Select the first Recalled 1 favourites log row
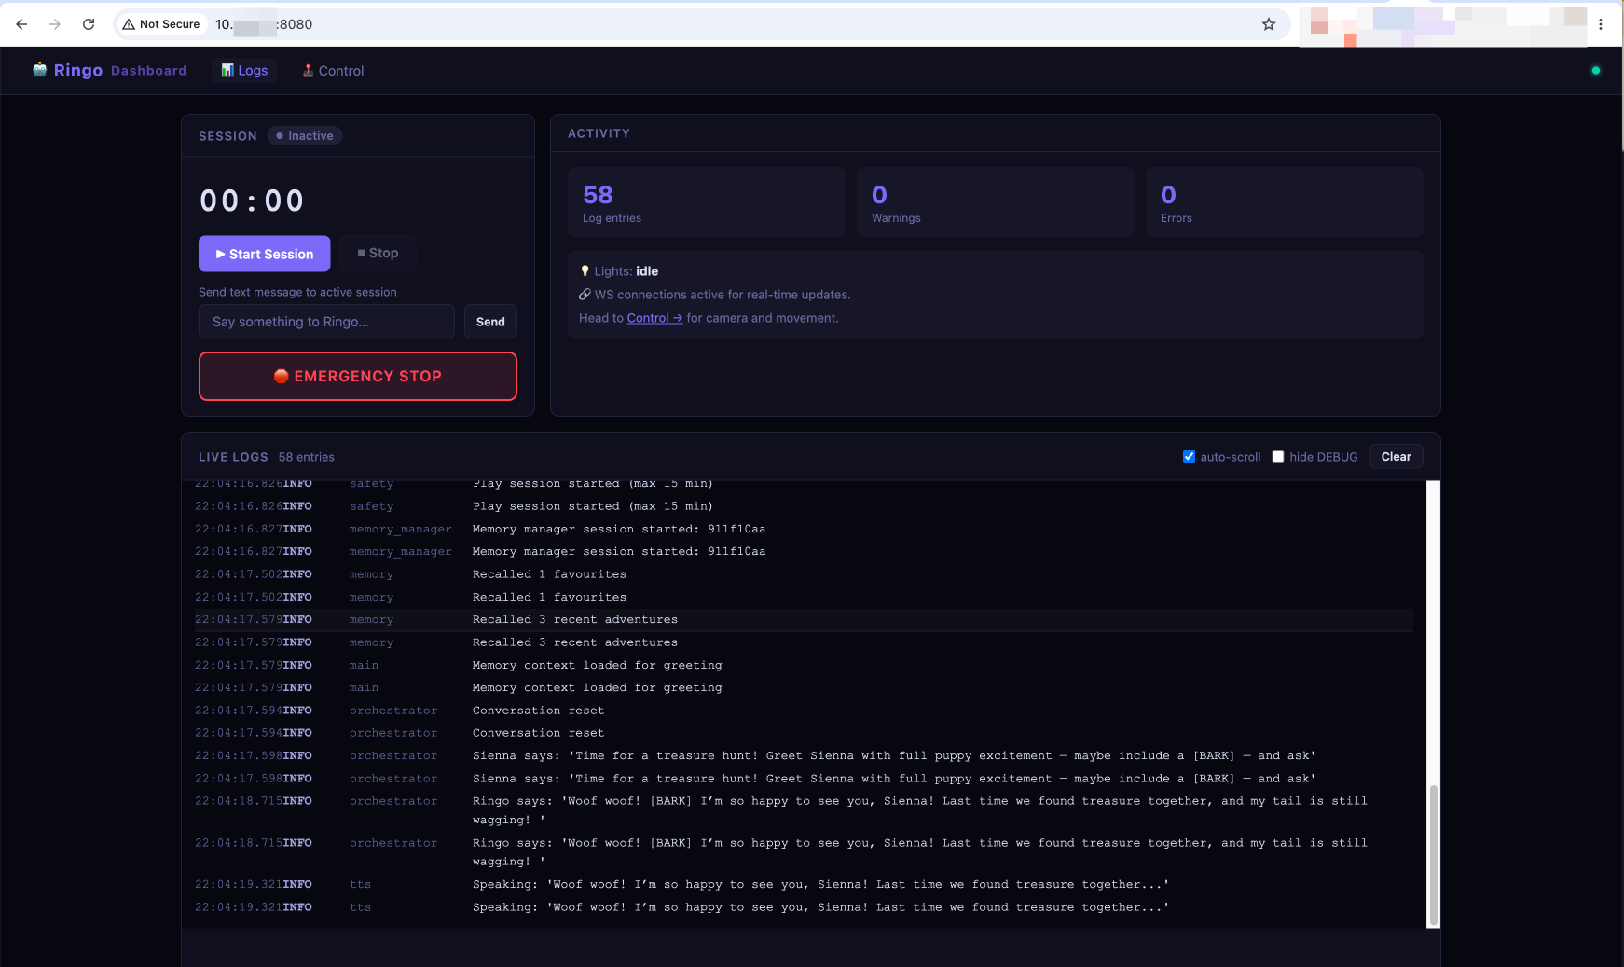Viewport: 1624px width, 967px height. click(804, 574)
